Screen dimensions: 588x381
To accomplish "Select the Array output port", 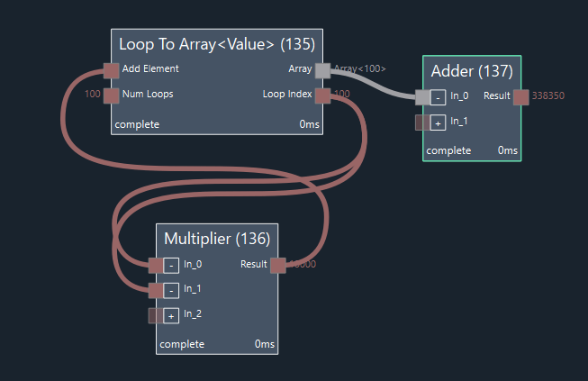I will pyautogui.click(x=322, y=69).
